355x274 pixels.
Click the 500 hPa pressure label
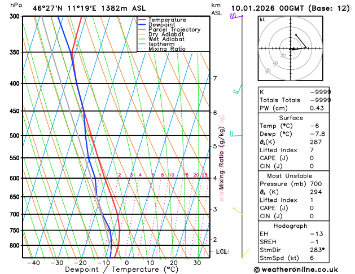coord(16,136)
